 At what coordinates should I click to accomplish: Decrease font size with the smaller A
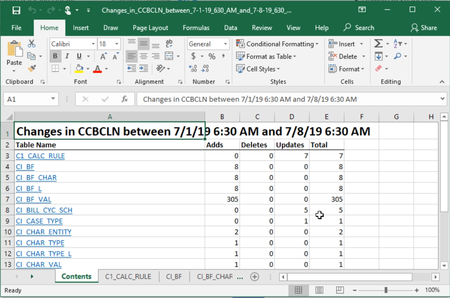point(115,56)
